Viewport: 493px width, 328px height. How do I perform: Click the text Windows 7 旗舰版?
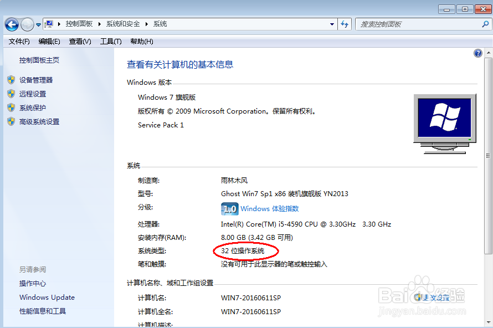tap(167, 97)
